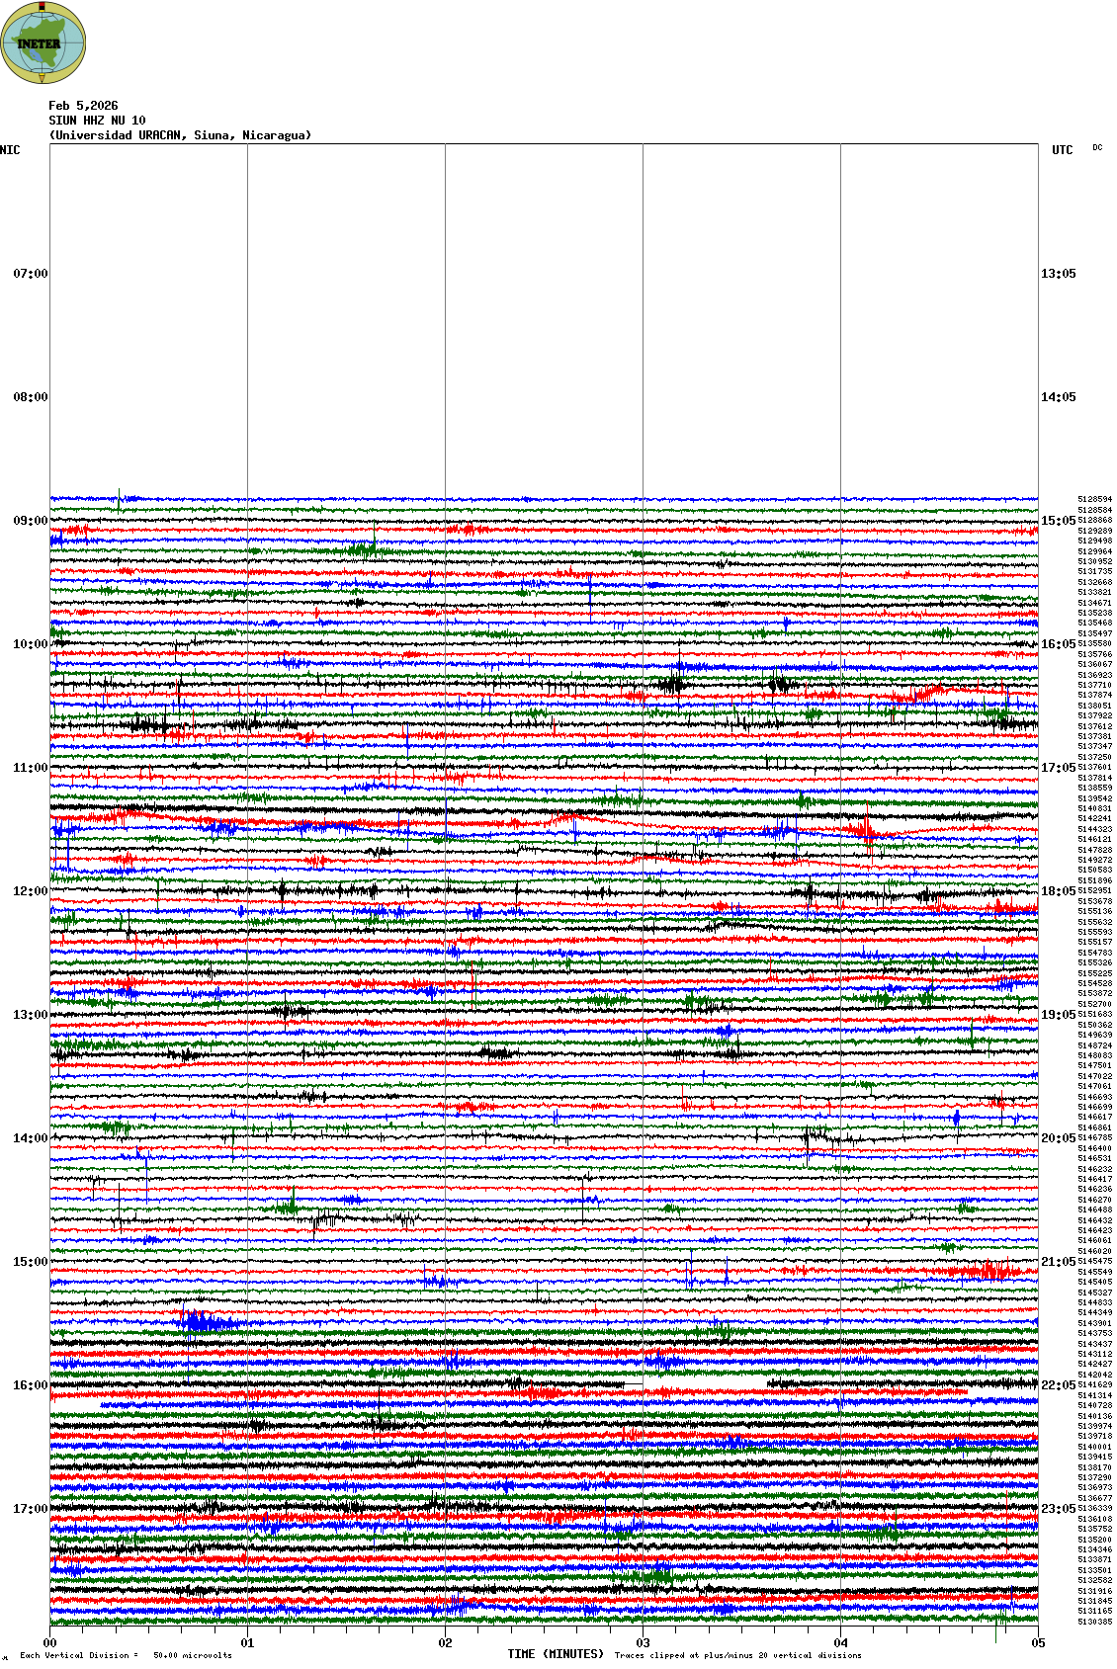Screen dimensions: 1117x1669
Task: Click the 17:00 local time marker
Action: coord(30,1509)
